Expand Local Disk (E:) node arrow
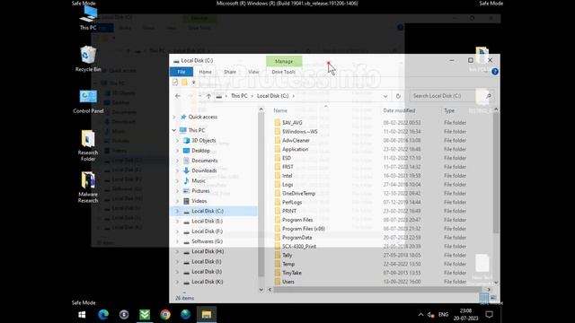 pyautogui.click(x=178, y=222)
